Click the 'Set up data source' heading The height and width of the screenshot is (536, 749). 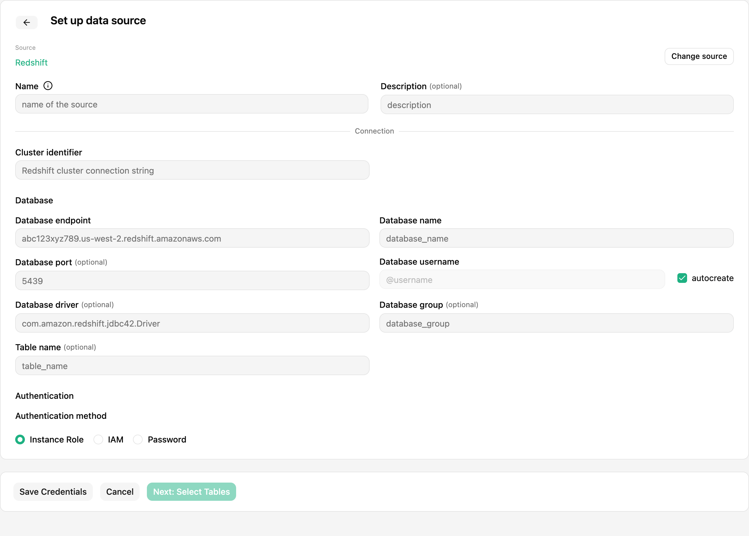[x=98, y=21]
